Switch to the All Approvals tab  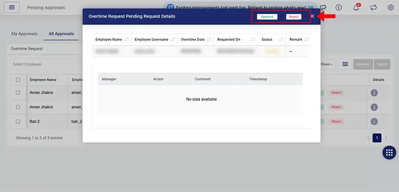[x=61, y=34]
